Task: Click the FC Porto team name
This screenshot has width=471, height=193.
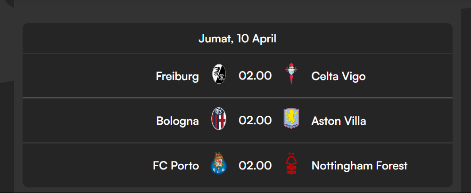Action: tap(175, 166)
